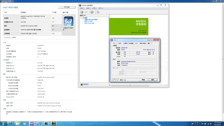Click the CPU-Z title bar icon
The width and height of the screenshot is (224, 126).
112,40
